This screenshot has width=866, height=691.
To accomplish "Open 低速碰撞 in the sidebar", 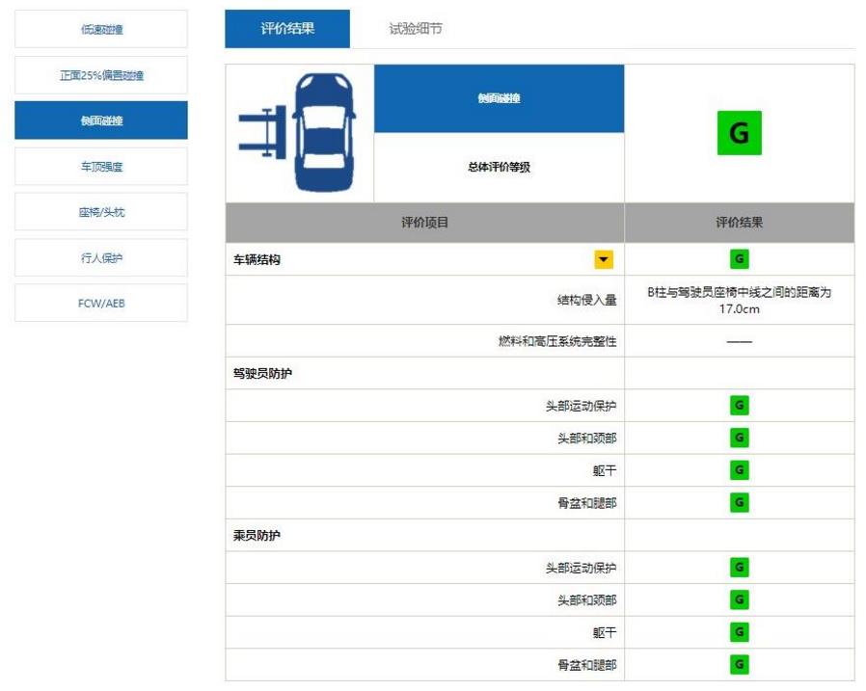I will pos(101,30).
